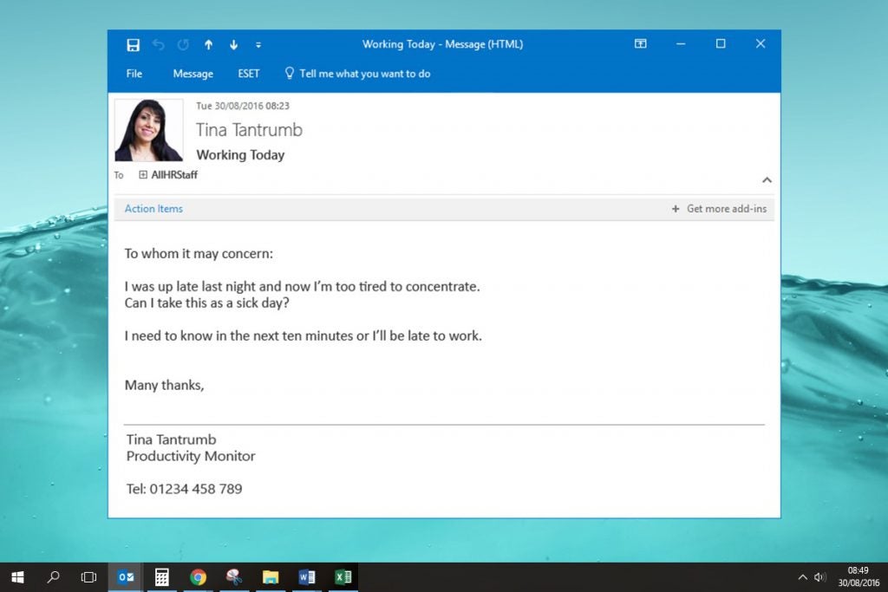Click the volume speaker icon in system tray
Image resolution: width=888 pixels, height=592 pixels.
pyautogui.click(x=819, y=577)
